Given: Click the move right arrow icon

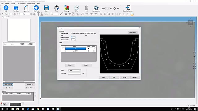Looking at the screenshot, I should coord(34,14).
